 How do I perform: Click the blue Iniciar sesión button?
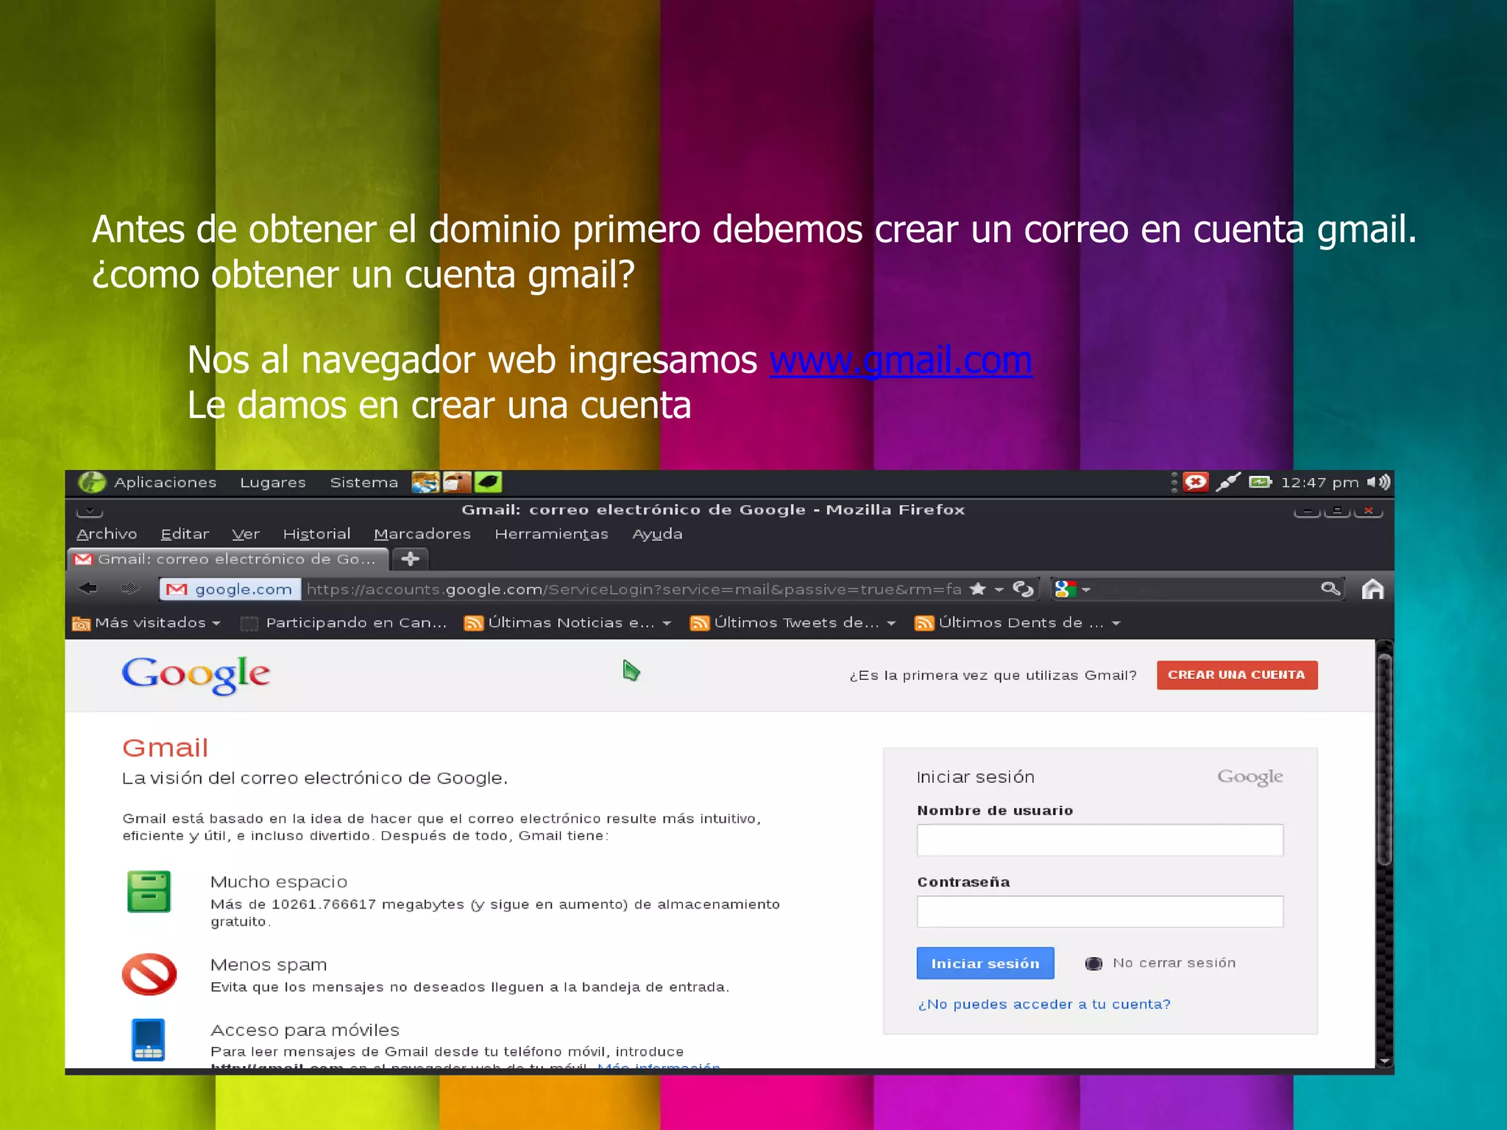click(x=985, y=964)
